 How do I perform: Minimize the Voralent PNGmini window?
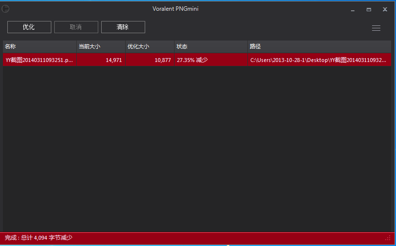click(x=353, y=10)
